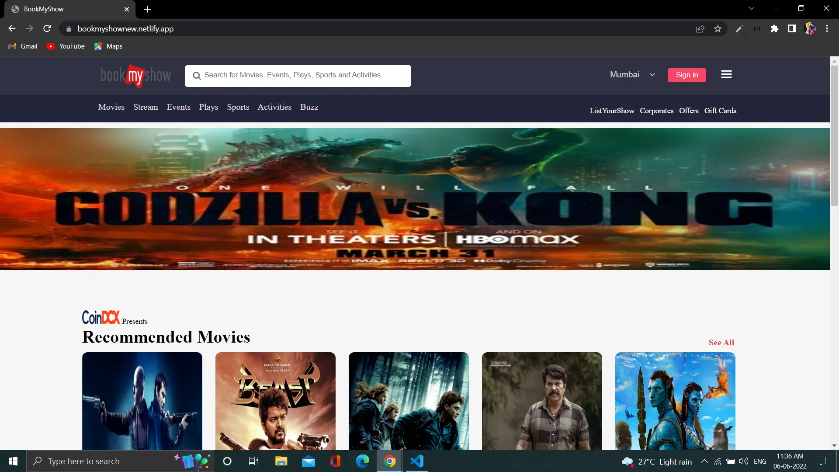Bookmark page with star icon
The width and height of the screenshot is (839, 472).
(x=718, y=29)
